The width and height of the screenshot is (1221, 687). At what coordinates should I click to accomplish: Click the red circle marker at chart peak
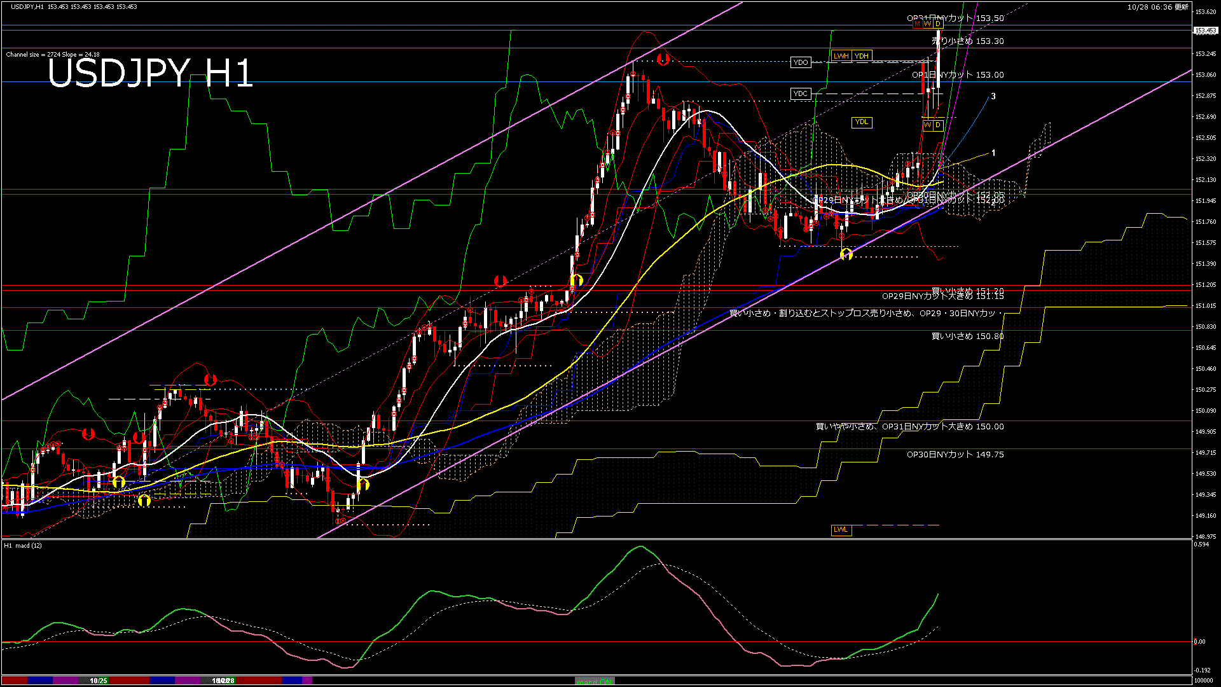coord(663,59)
